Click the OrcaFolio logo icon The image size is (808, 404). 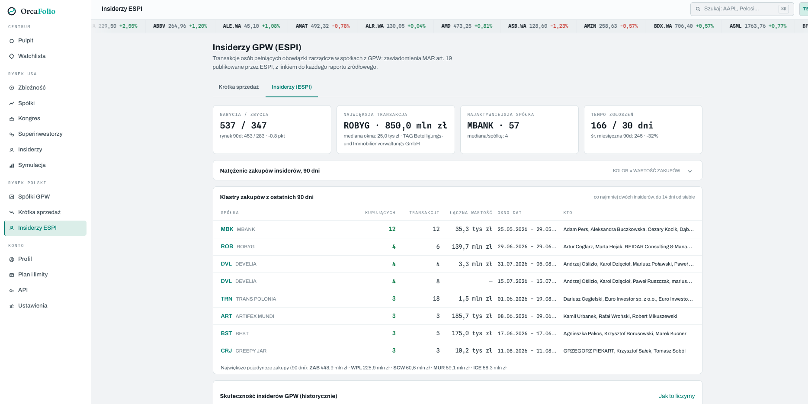click(x=12, y=11)
